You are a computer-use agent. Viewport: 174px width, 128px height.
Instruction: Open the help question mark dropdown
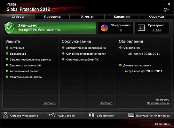point(166,10)
